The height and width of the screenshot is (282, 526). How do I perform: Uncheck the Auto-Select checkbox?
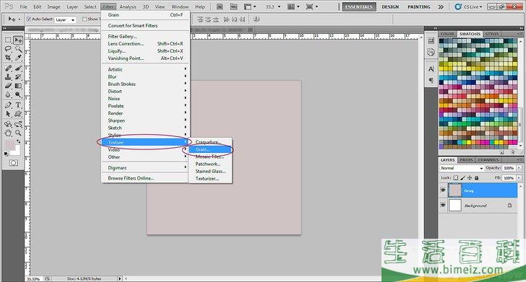coord(28,19)
